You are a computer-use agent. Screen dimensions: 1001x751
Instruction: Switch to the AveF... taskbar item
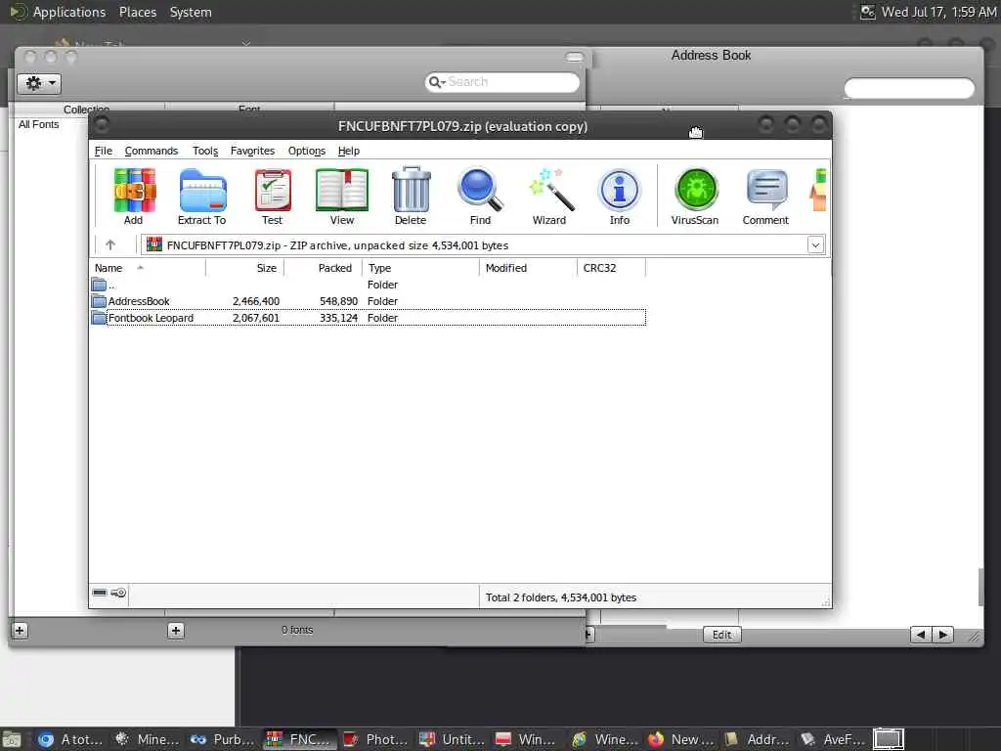834,739
